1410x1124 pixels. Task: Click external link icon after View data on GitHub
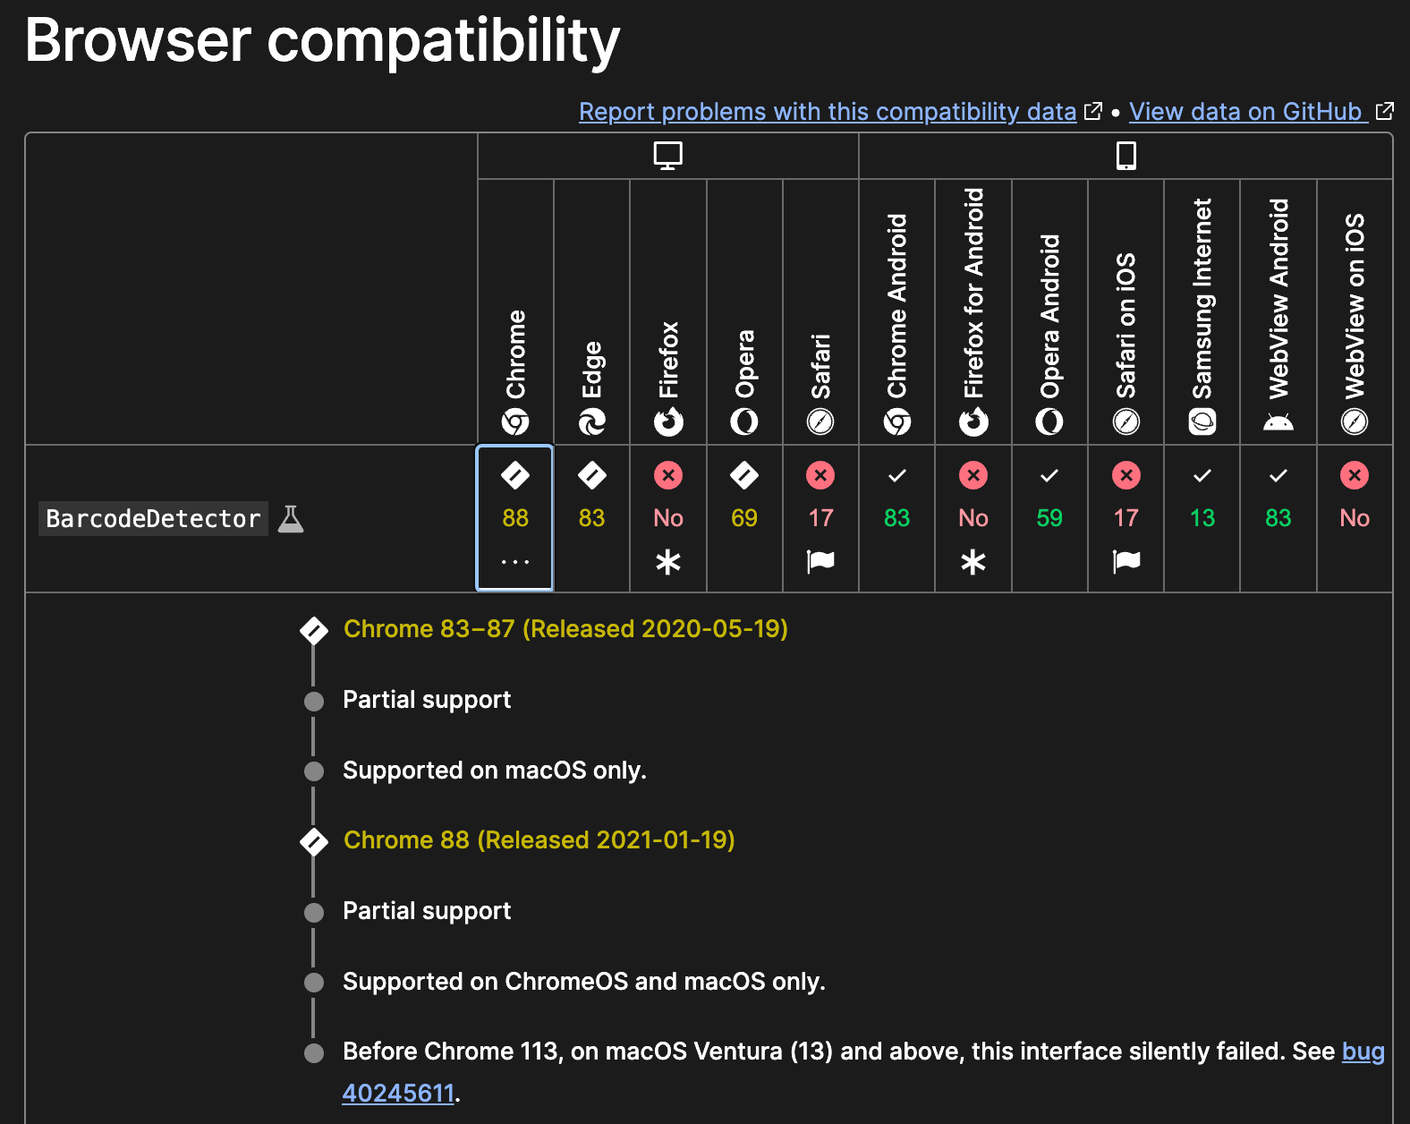click(x=1385, y=111)
